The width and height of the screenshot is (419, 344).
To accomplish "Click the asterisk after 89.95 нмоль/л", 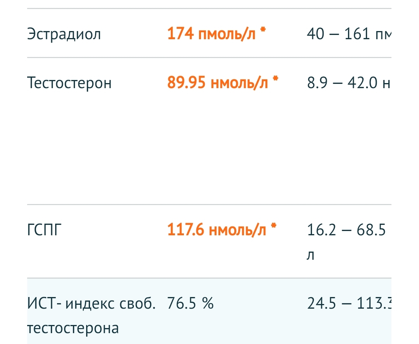I will 275,79.
